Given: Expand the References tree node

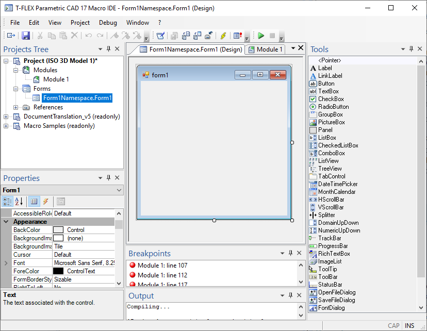Looking at the screenshot, I should click(16, 107).
